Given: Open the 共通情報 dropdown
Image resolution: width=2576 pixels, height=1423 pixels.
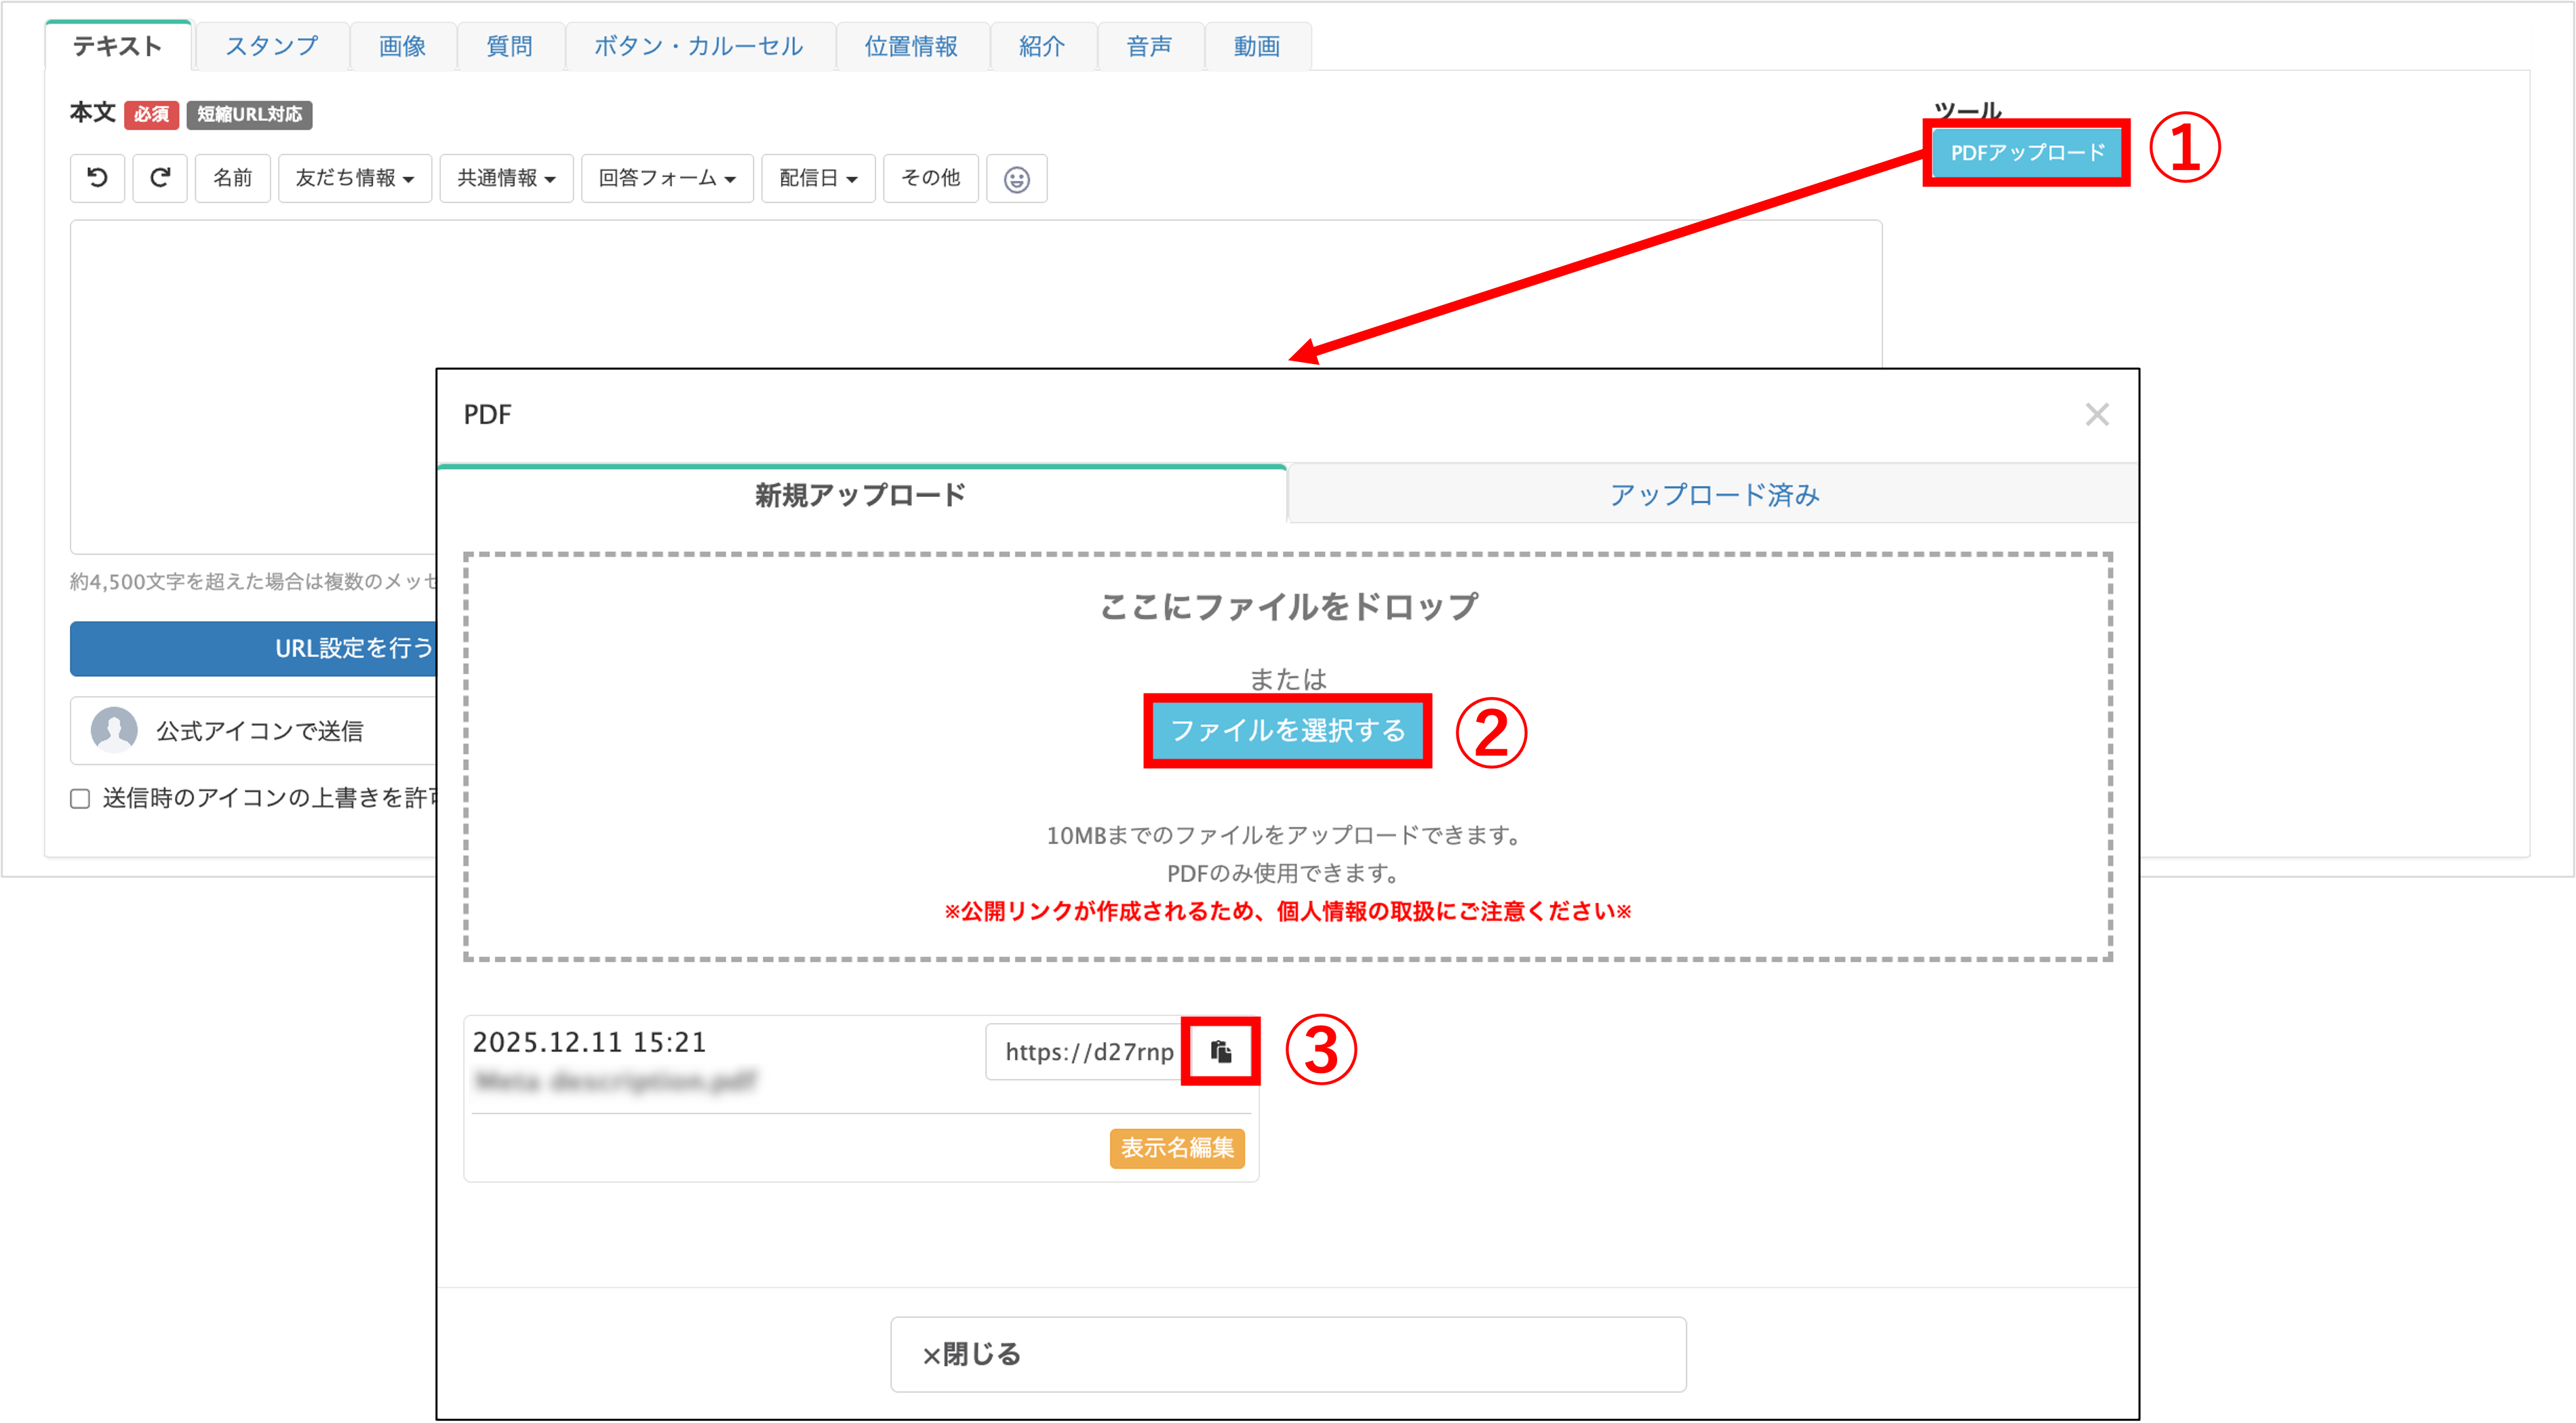Looking at the screenshot, I should tap(505, 178).
